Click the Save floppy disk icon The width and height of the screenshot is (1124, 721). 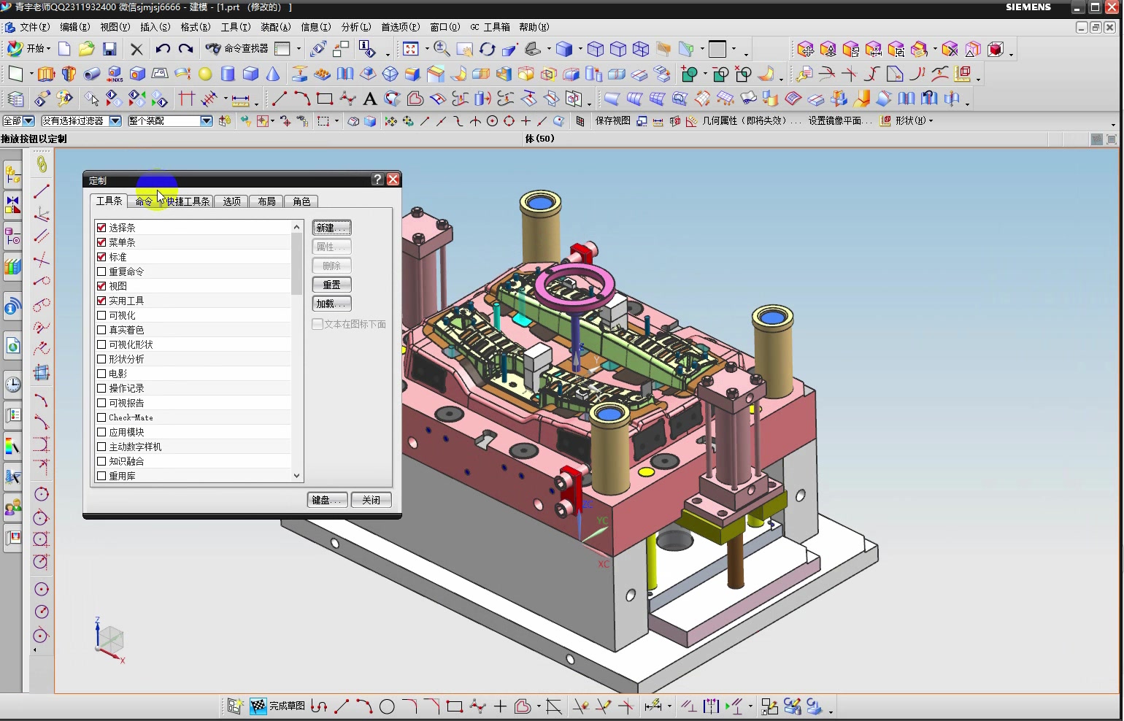tap(109, 49)
